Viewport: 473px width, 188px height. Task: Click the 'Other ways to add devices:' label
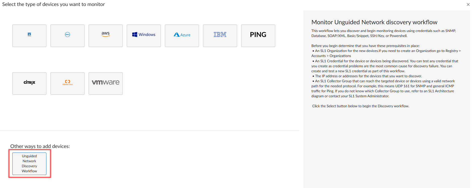(40, 146)
